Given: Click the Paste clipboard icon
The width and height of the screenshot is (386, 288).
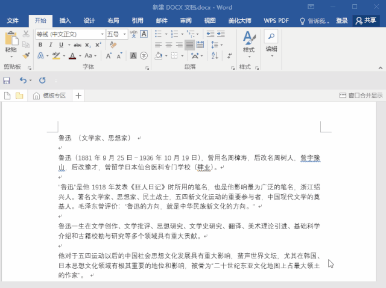Looking at the screenshot, I should [11, 38].
